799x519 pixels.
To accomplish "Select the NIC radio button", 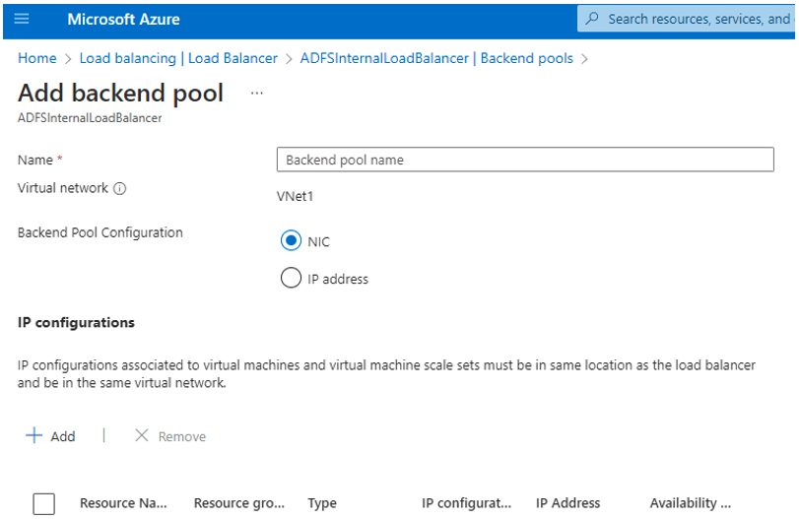I will point(291,241).
